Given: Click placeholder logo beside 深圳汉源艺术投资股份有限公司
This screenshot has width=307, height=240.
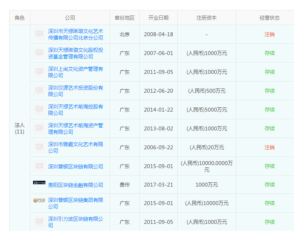Looking at the screenshot, I should [x=39, y=91].
